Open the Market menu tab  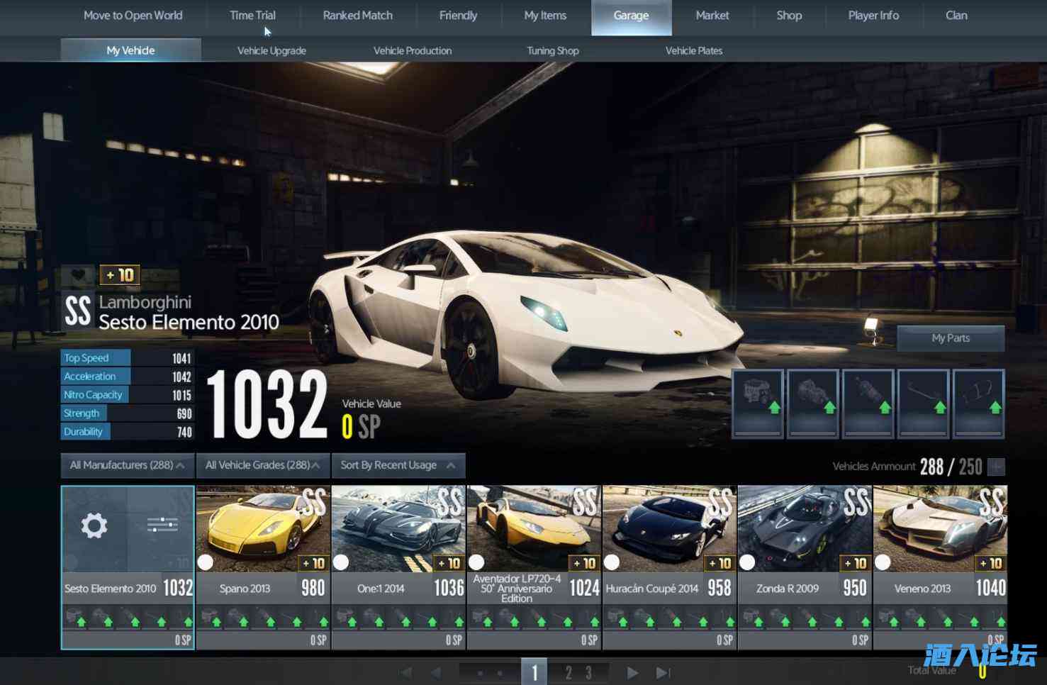click(712, 16)
